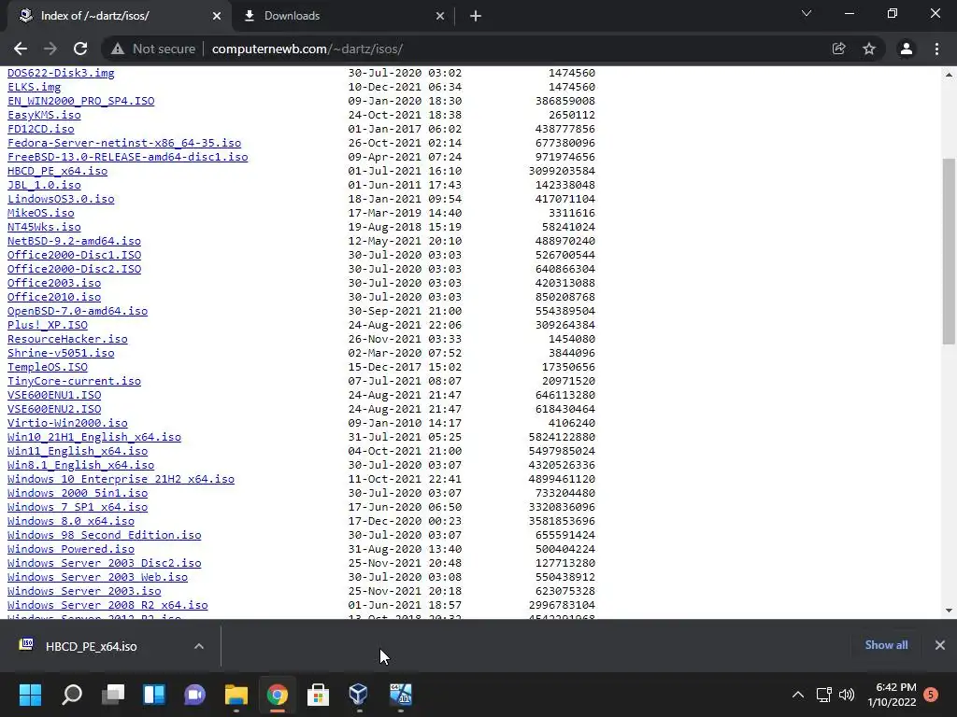The width and height of the screenshot is (957, 717).
Task: Switch to the Downloads tab
Action: click(x=344, y=16)
